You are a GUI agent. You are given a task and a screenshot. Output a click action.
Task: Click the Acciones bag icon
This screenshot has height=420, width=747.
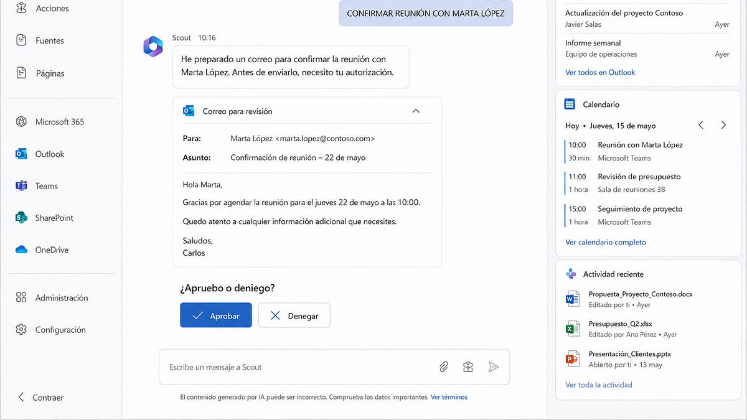click(22, 8)
